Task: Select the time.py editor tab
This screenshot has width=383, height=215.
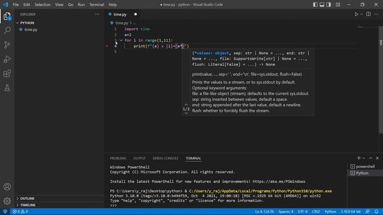Action: point(120,14)
